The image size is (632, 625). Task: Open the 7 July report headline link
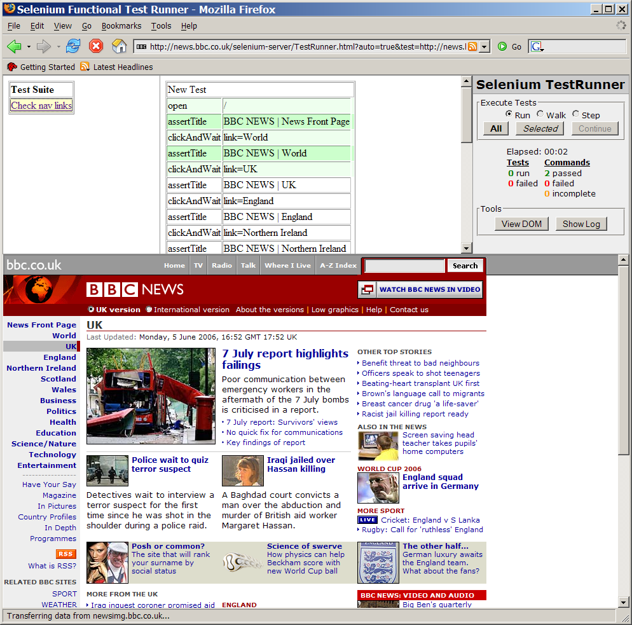285,359
